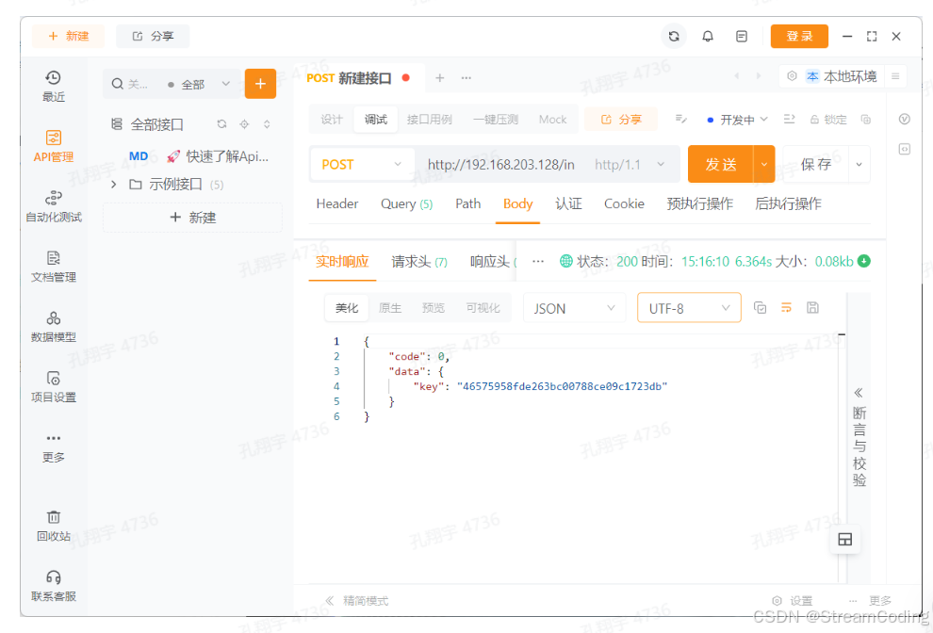Viewport: 933px width, 633px height.
Task: Open the 回收站 (recycle bin)
Action: click(54, 525)
